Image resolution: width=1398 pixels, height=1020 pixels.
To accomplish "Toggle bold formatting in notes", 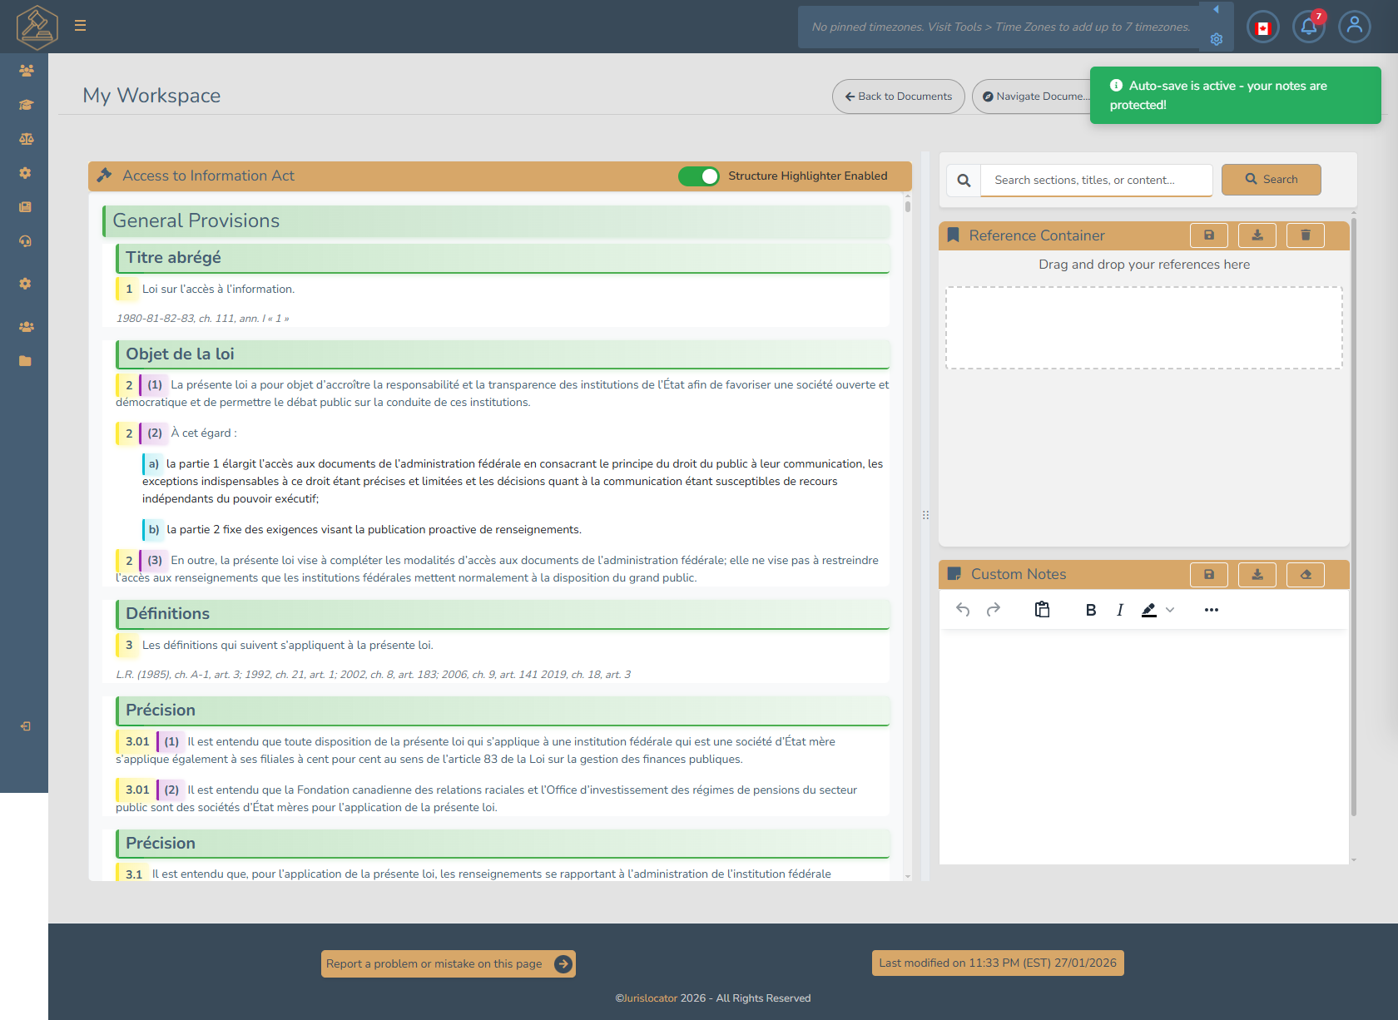I will [x=1090, y=610].
